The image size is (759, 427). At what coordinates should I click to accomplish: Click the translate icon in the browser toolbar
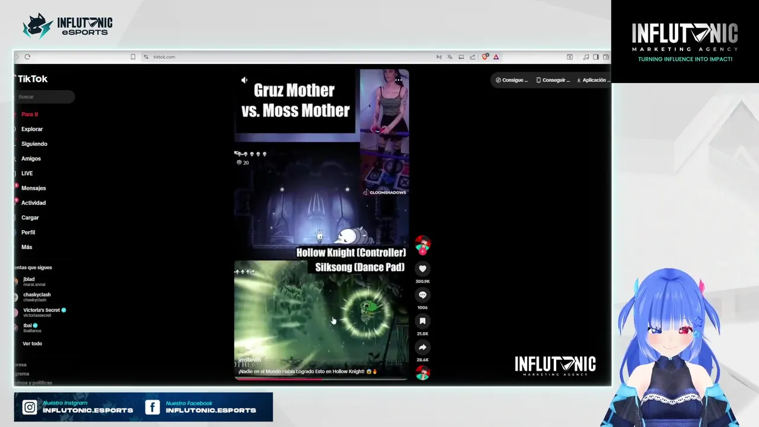[x=450, y=57]
